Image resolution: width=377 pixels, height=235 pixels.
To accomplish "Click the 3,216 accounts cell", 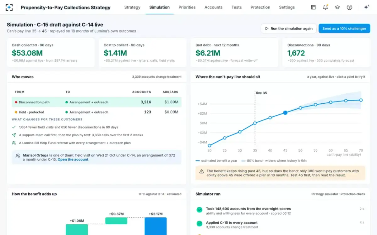I will 146,102.
